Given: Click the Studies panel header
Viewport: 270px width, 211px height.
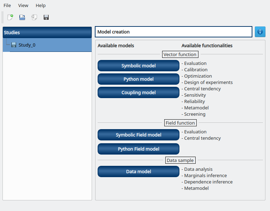Looking at the screenshot, I should coord(47,32).
